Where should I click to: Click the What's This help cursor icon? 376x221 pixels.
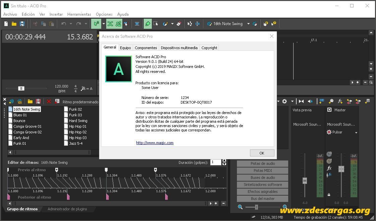(273, 23)
